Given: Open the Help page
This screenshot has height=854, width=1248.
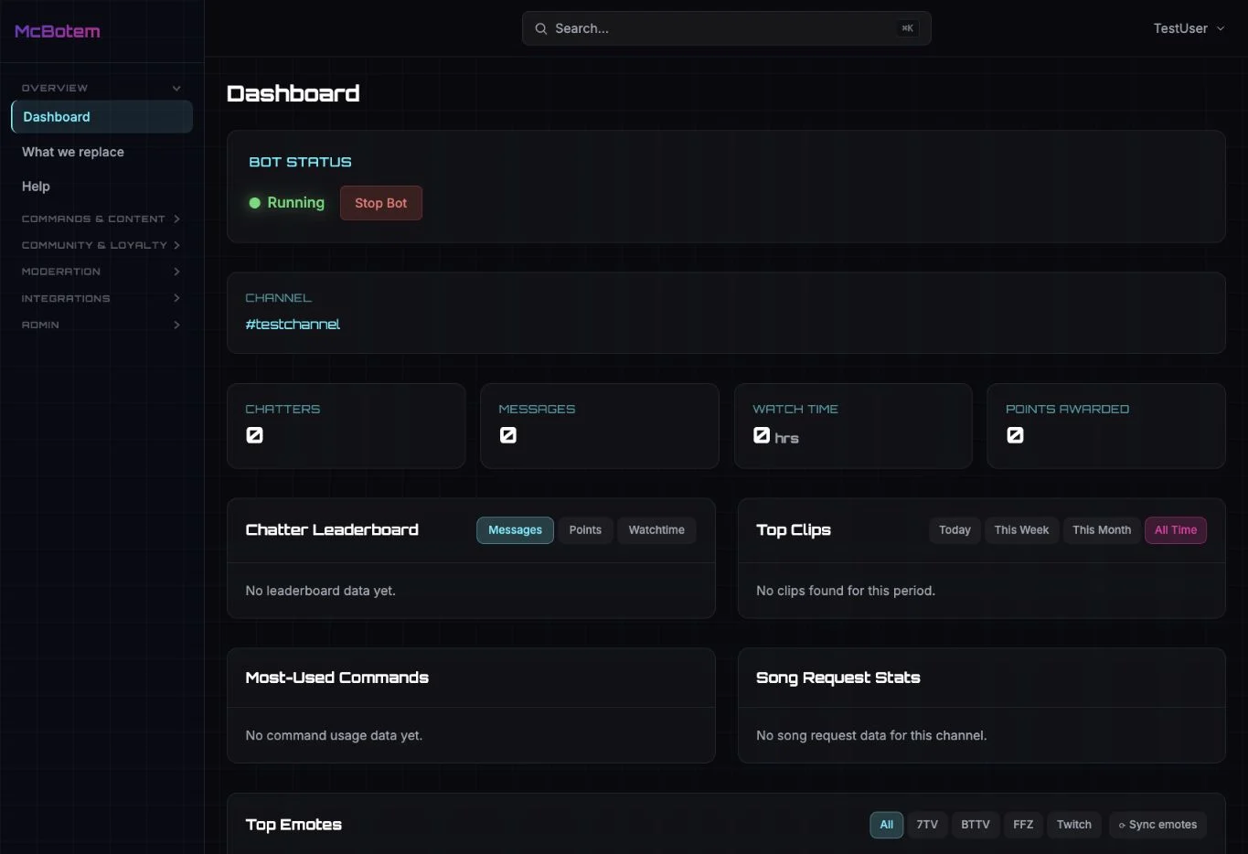Looking at the screenshot, I should (36, 186).
